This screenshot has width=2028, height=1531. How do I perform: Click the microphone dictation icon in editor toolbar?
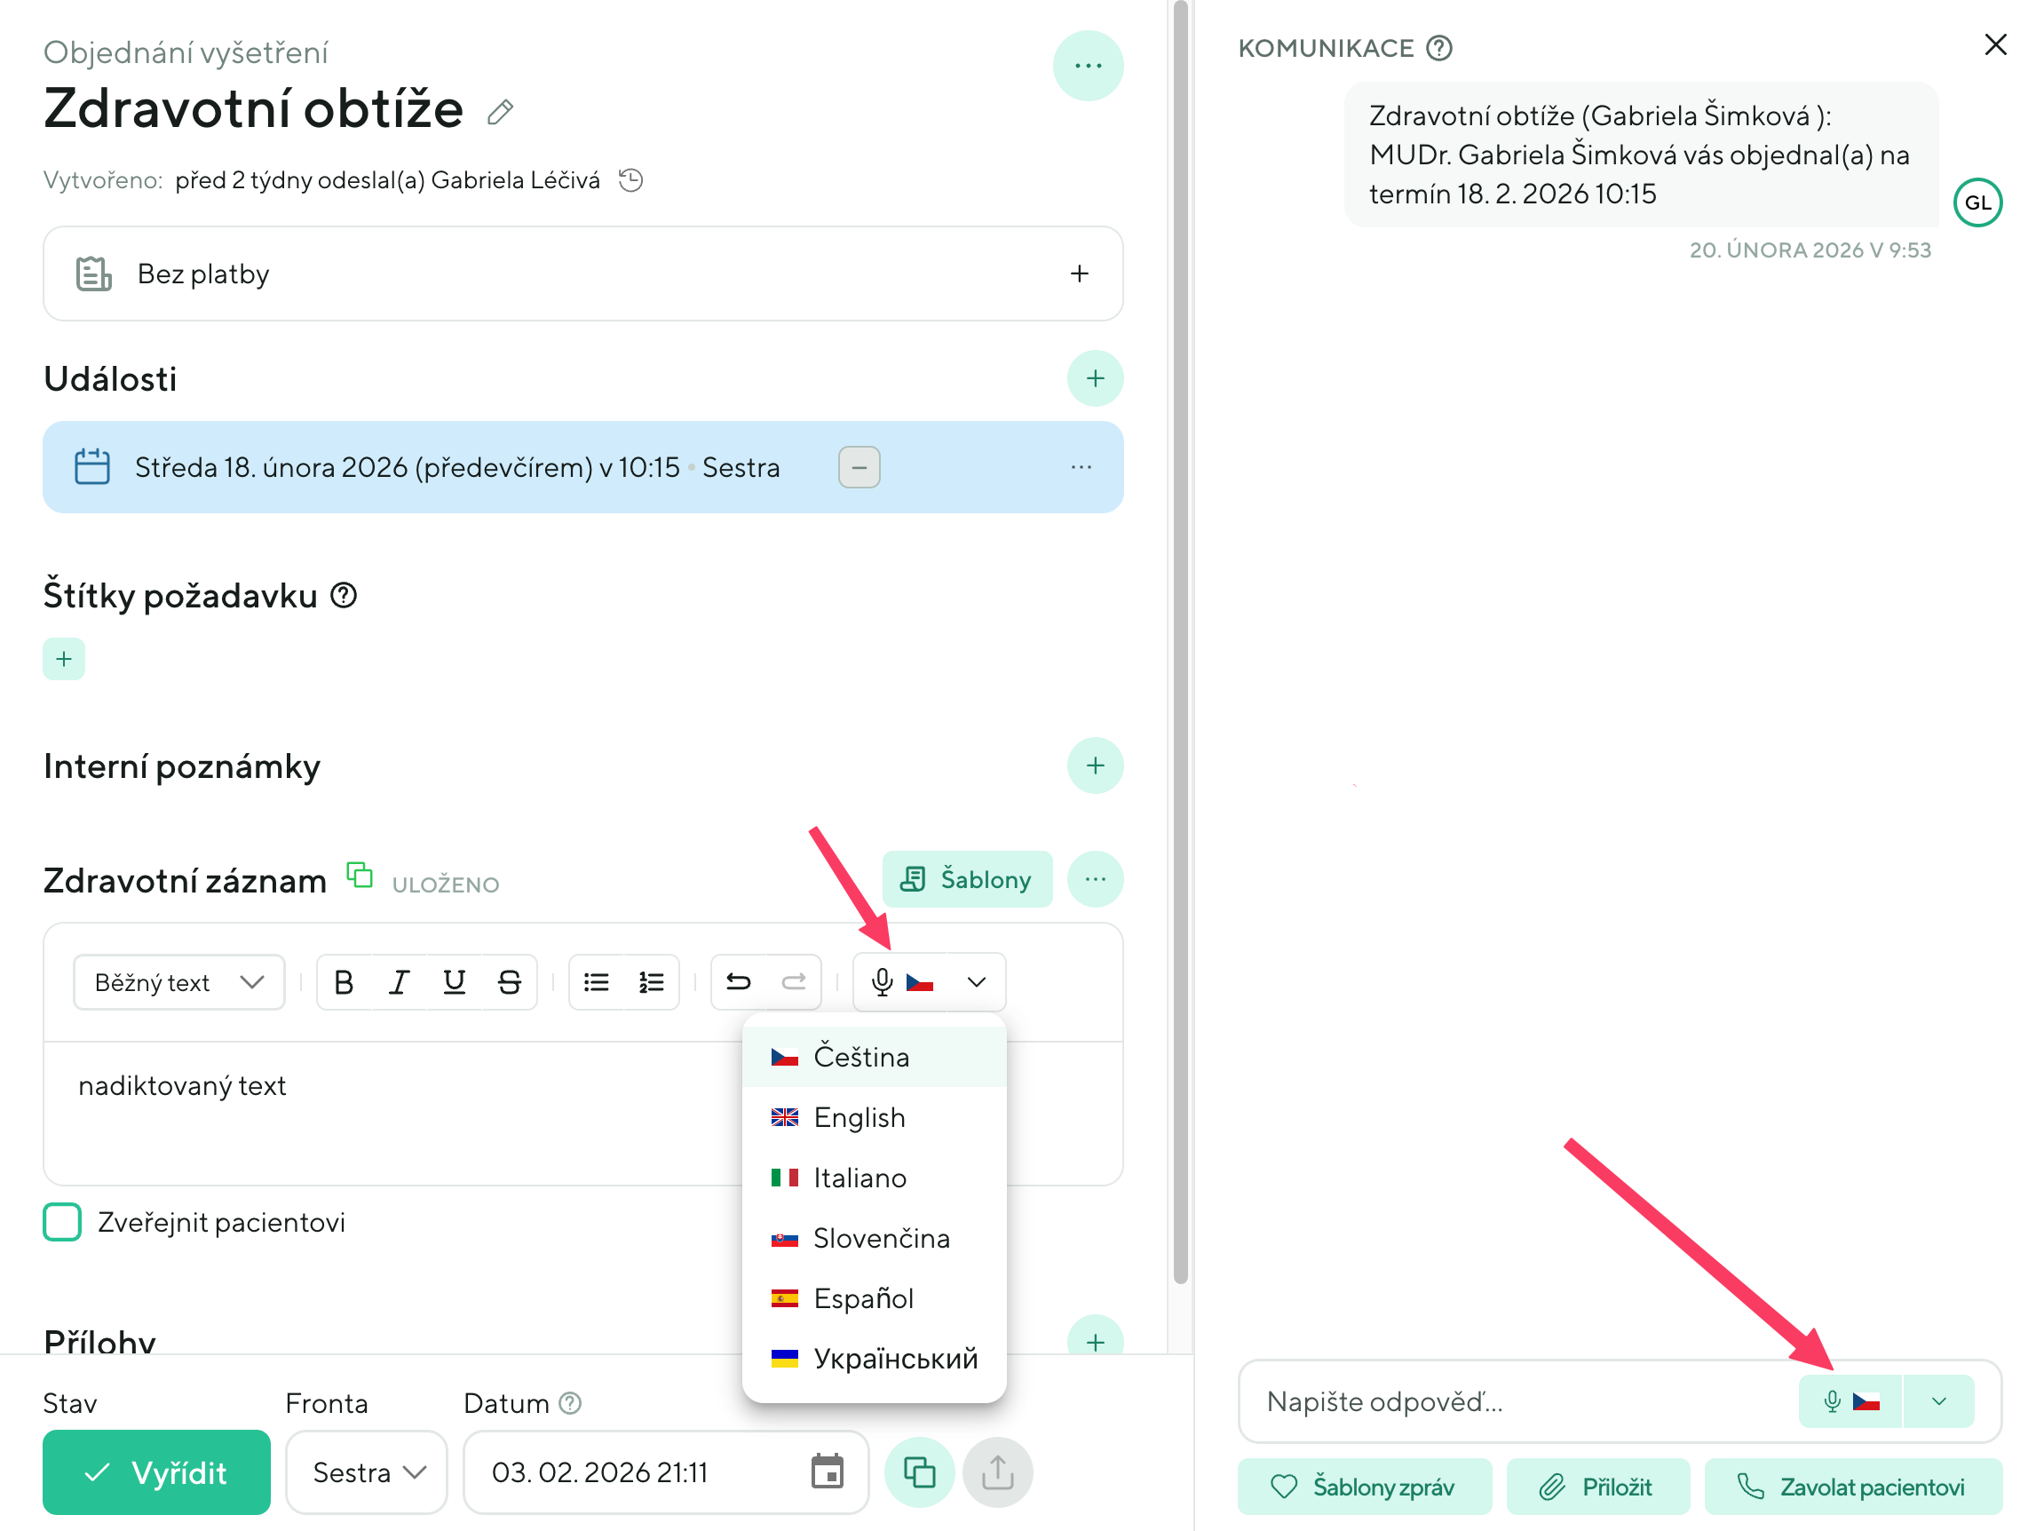(x=882, y=982)
